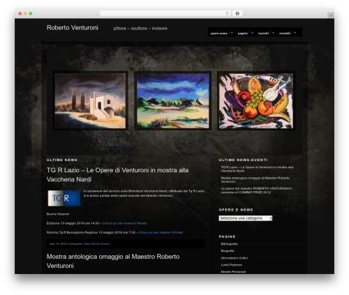Viewport: 349px width, 295px height.
Task: Click the round download icon beside the address bar
Action: coord(237,13)
